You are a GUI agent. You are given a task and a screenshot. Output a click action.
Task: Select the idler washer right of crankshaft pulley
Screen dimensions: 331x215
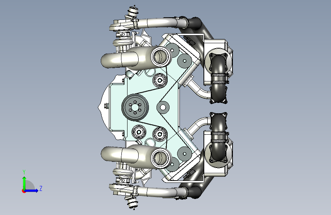(x=163, y=107)
